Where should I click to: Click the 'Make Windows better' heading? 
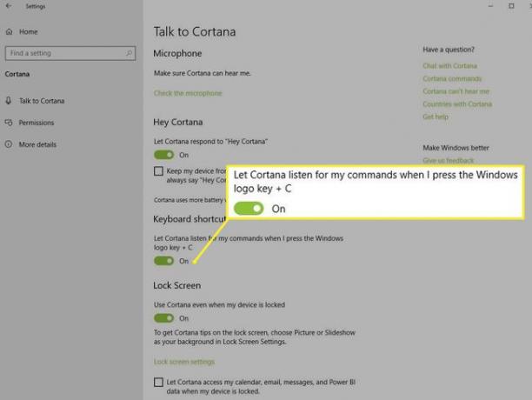pyautogui.click(x=456, y=148)
